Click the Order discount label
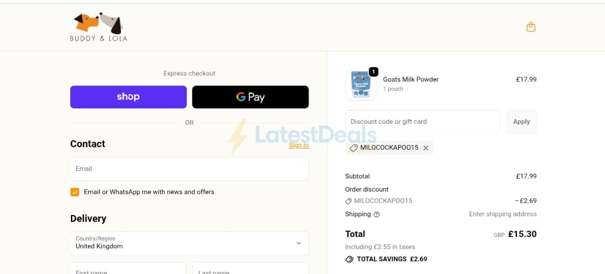This screenshot has width=605, height=274. pyautogui.click(x=367, y=189)
